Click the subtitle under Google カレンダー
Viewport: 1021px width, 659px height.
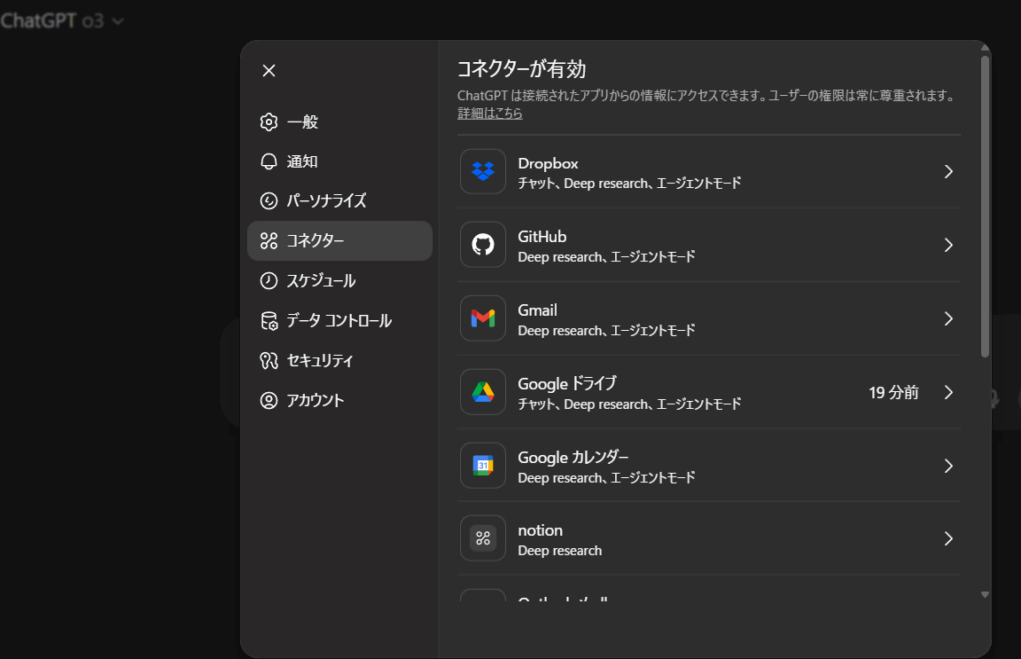tap(606, 478)
